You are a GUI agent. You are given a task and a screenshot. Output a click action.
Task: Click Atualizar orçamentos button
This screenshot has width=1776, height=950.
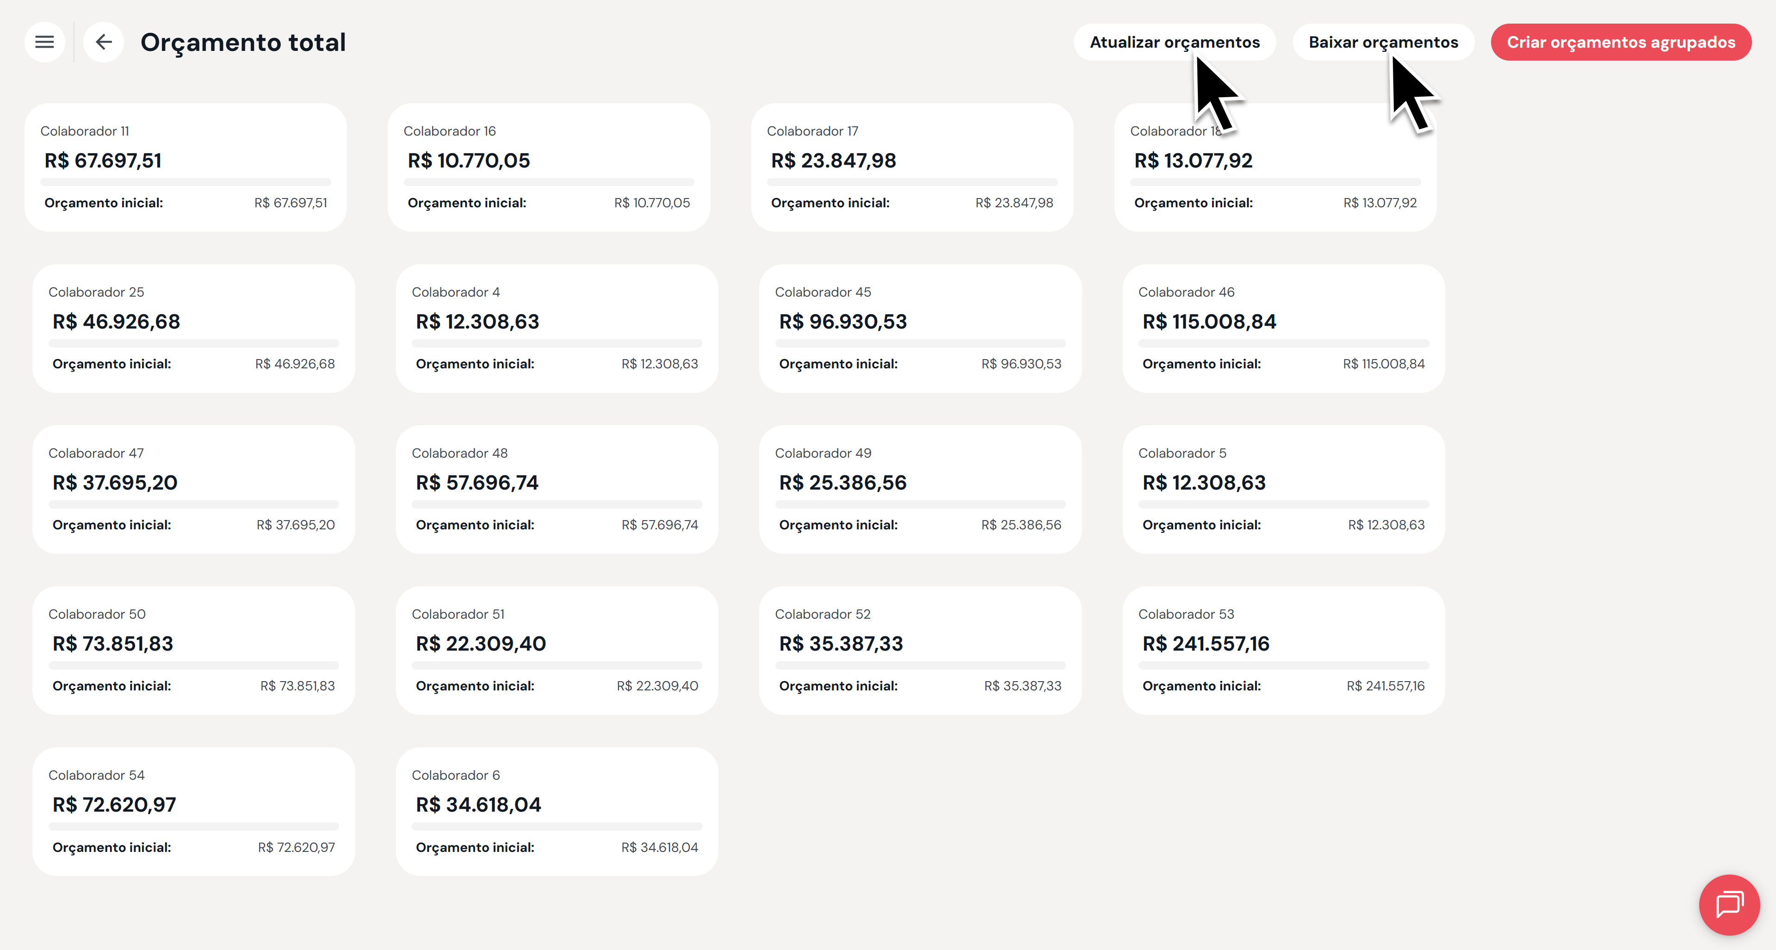[1174, 42]
